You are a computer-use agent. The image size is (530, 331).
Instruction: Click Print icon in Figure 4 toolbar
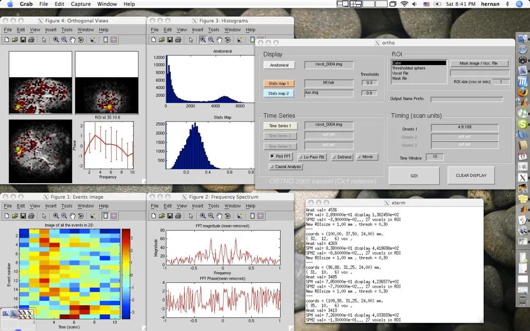[x=31, y=40]
